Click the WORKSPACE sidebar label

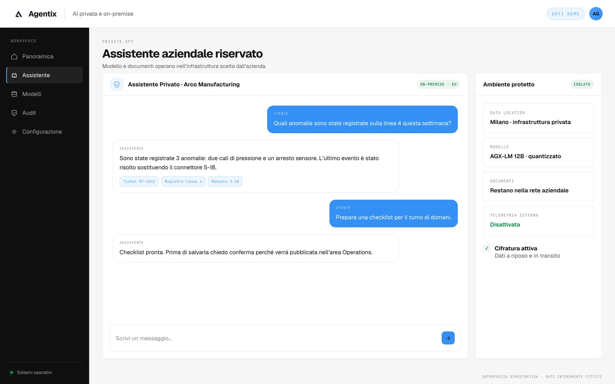coord(23,41)
